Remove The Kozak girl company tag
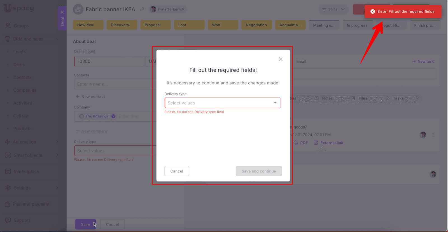 [x=113, y=116]
